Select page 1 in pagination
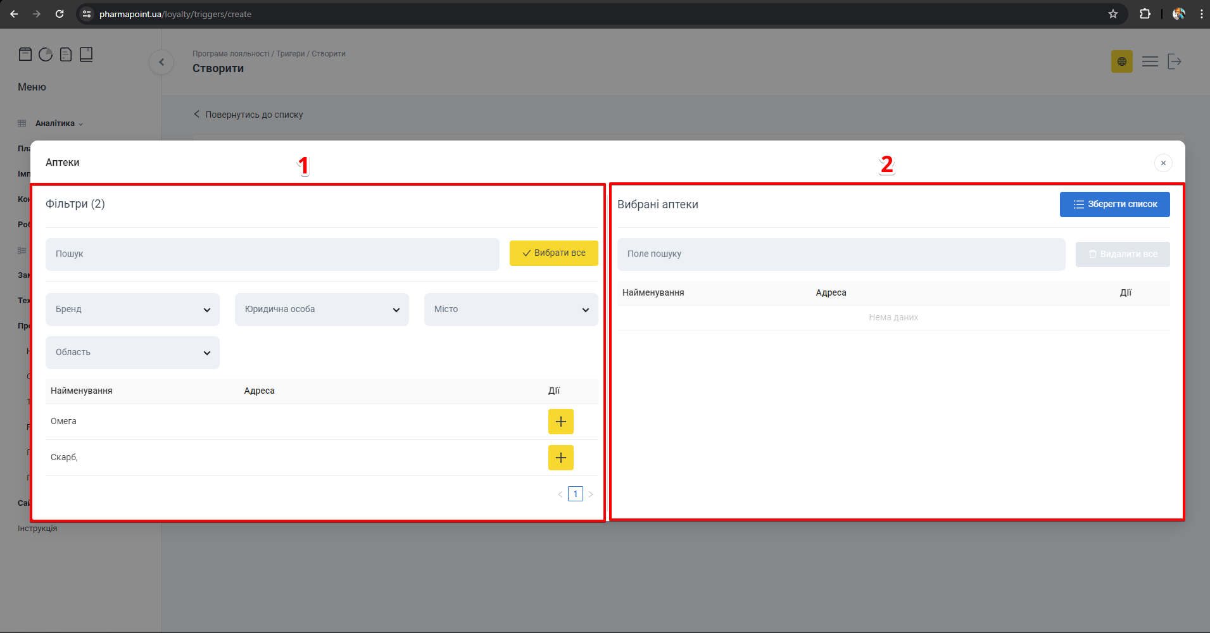Screen dimensions: 1210x633 pyautogui.click(x=576, y=494)
